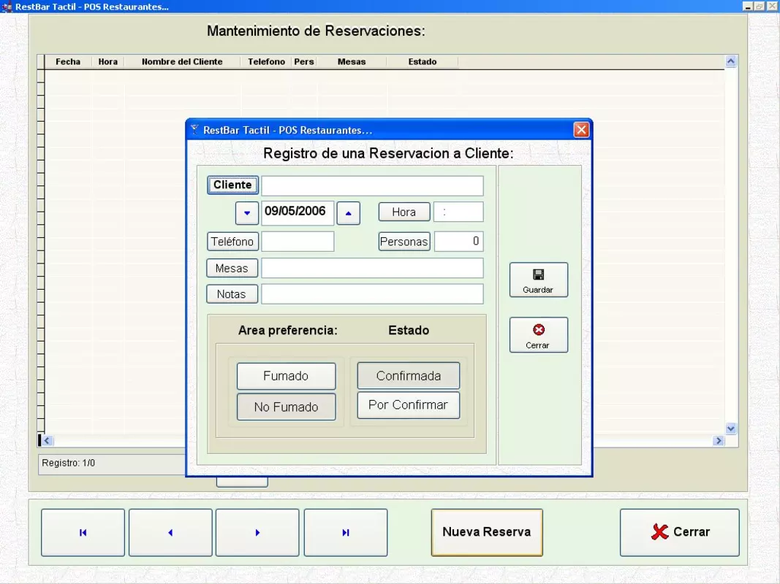Viewport: 780px width, 584px height.
Task: Increase the date with the up arrow
Action: point(348,213)
